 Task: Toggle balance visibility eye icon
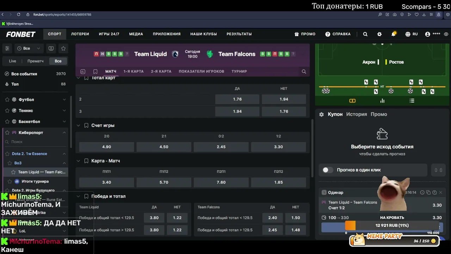coord(446,34)
